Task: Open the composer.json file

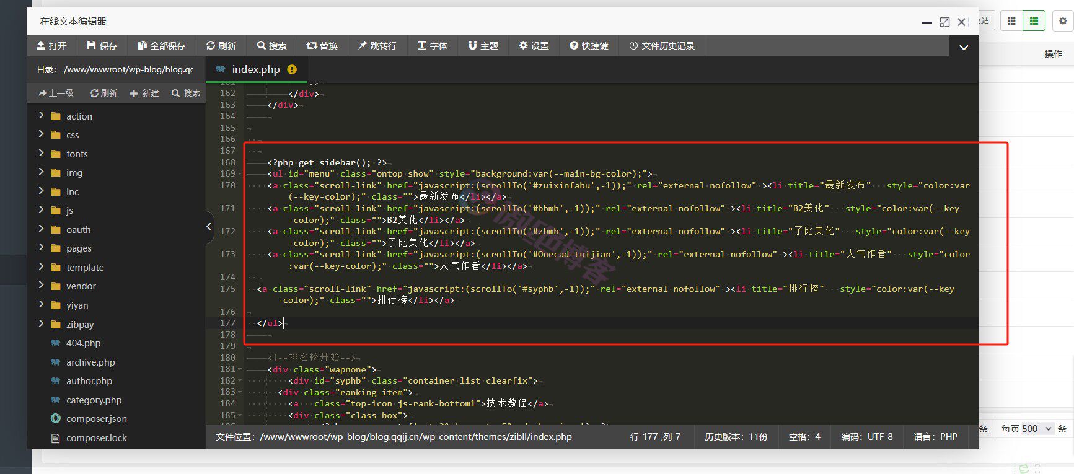Action: click(97, 418)
